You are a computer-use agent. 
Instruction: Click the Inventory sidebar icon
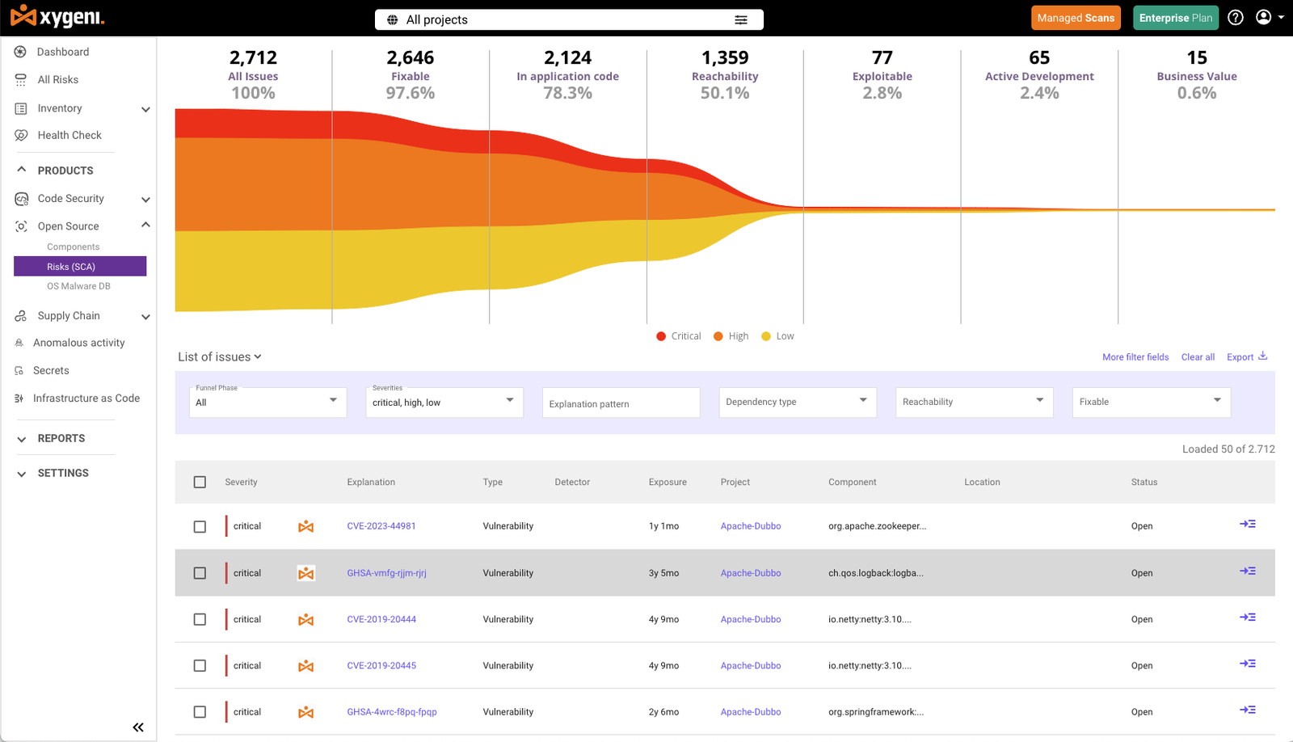pyautogui.click(x=21, y=108)
